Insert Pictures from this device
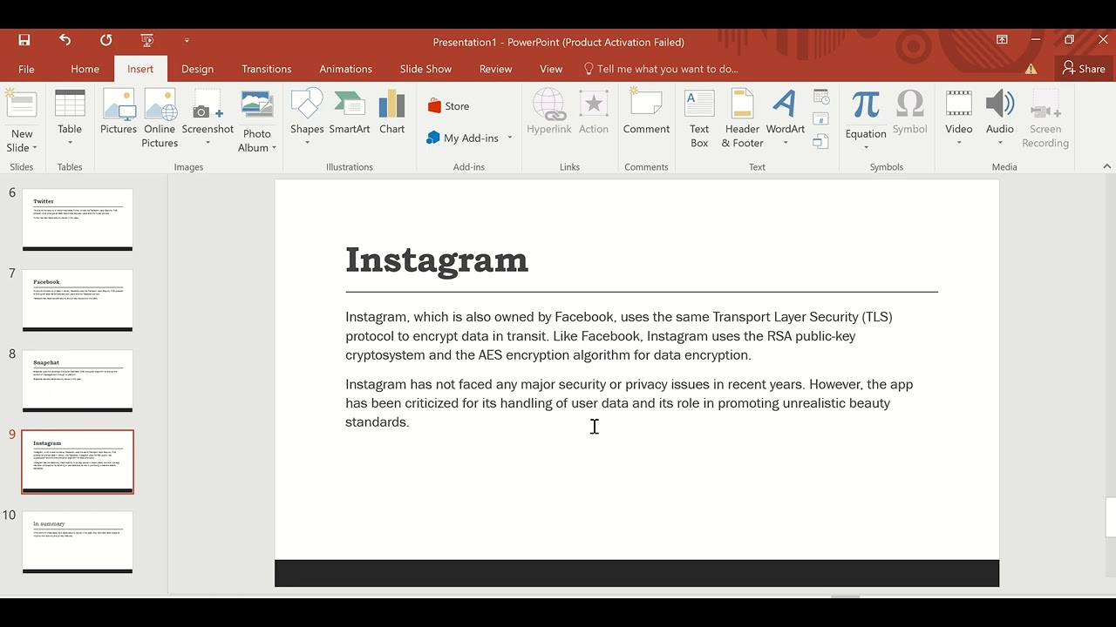This screenshot has height=627, width=1116. pos(119,111)
